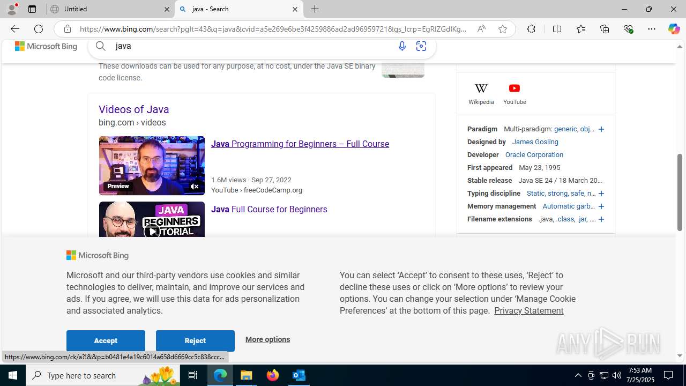Search by voice with microphone icon
686x386 pixels.
click(402, 46)
